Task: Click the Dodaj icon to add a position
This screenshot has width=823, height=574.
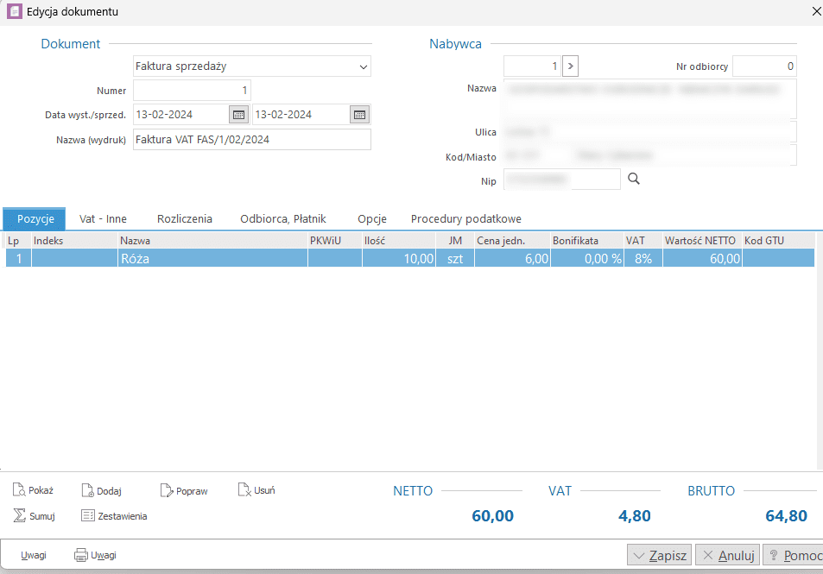Action: (x=87, y=490)
